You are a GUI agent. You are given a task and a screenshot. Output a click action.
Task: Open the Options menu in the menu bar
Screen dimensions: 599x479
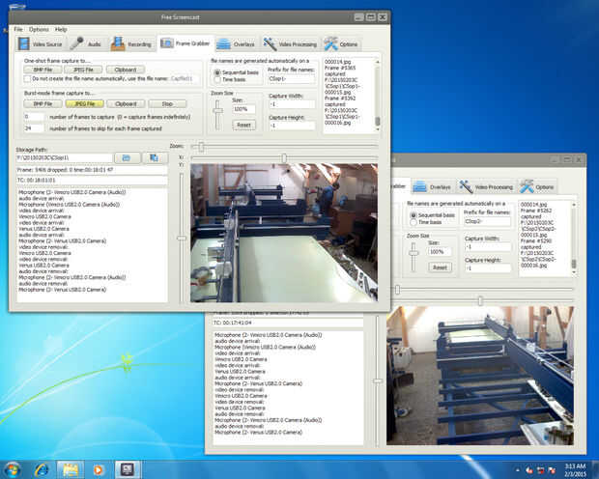pos(39,30)
